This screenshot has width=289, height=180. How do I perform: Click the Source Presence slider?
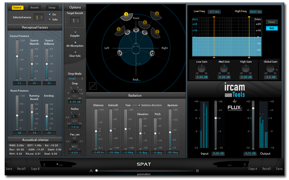(x=17, y=60)
